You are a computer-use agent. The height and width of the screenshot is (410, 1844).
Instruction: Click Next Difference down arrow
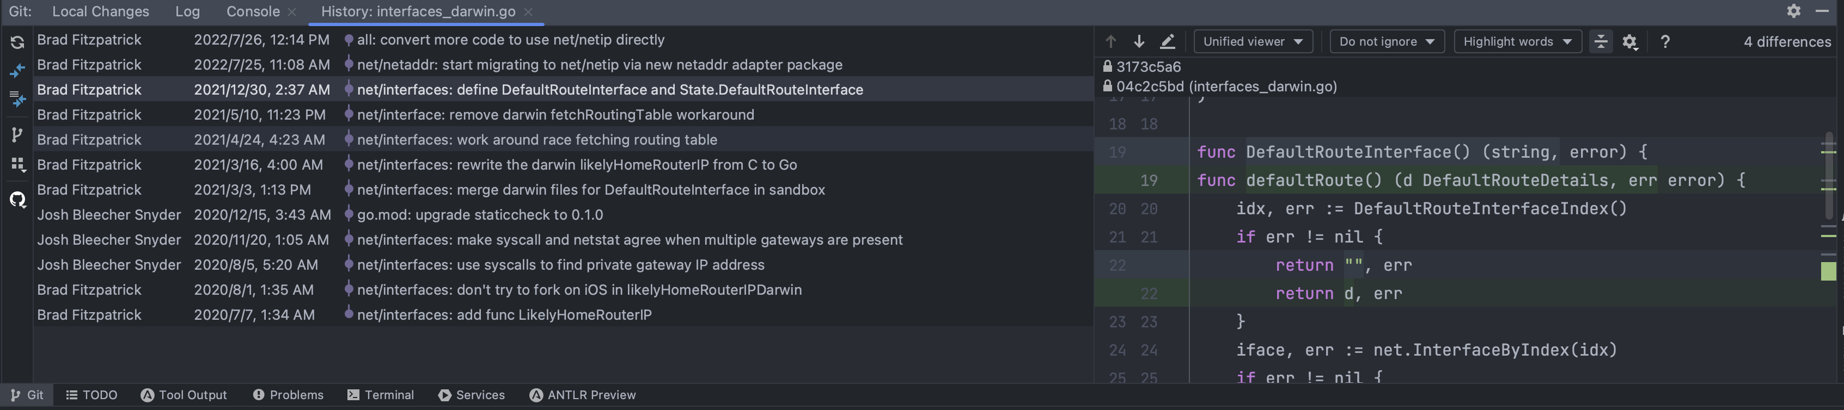(1139, 41)
